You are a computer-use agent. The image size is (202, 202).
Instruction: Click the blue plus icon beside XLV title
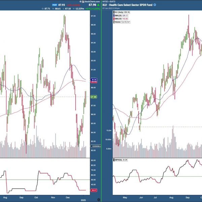[x=155, y=5]
